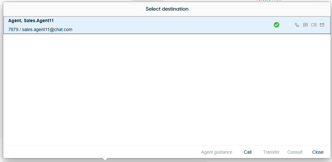
Task: Click the pointer arrow under the dialog
Action: (x=105, y=159)
